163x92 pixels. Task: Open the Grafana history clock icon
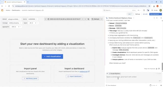coord(144,10)
